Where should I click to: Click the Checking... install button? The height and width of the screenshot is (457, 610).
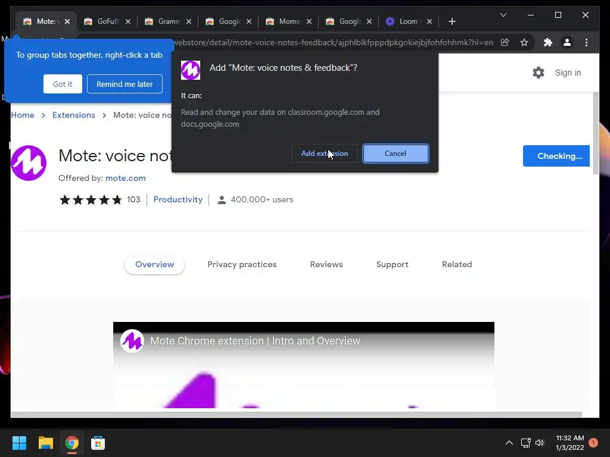[x=556, y=156]
